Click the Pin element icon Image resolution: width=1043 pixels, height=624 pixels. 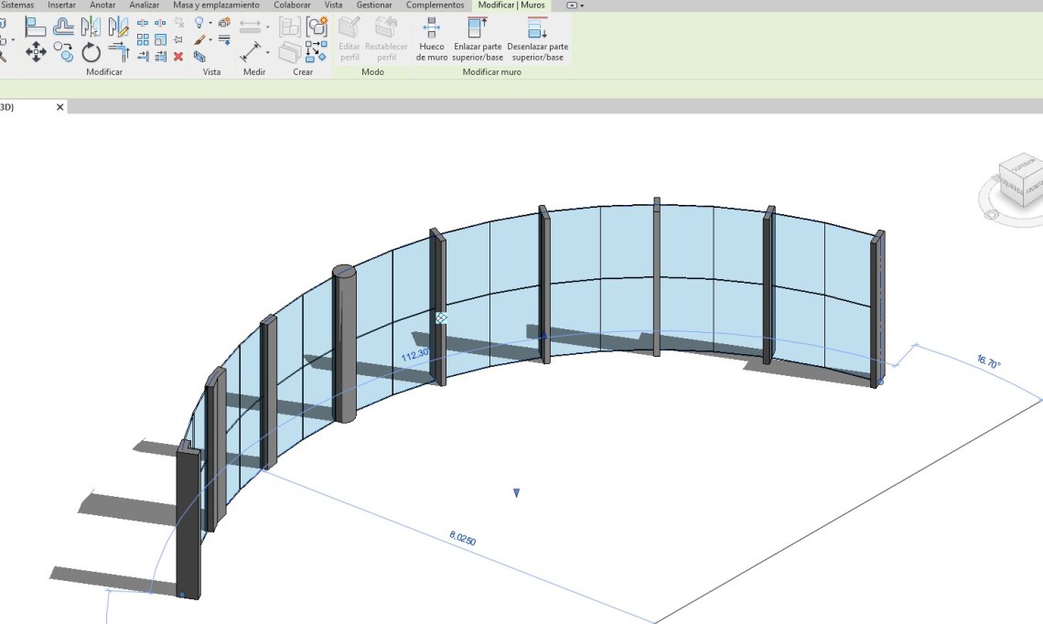pyautogui.click(x=178, y=39)
